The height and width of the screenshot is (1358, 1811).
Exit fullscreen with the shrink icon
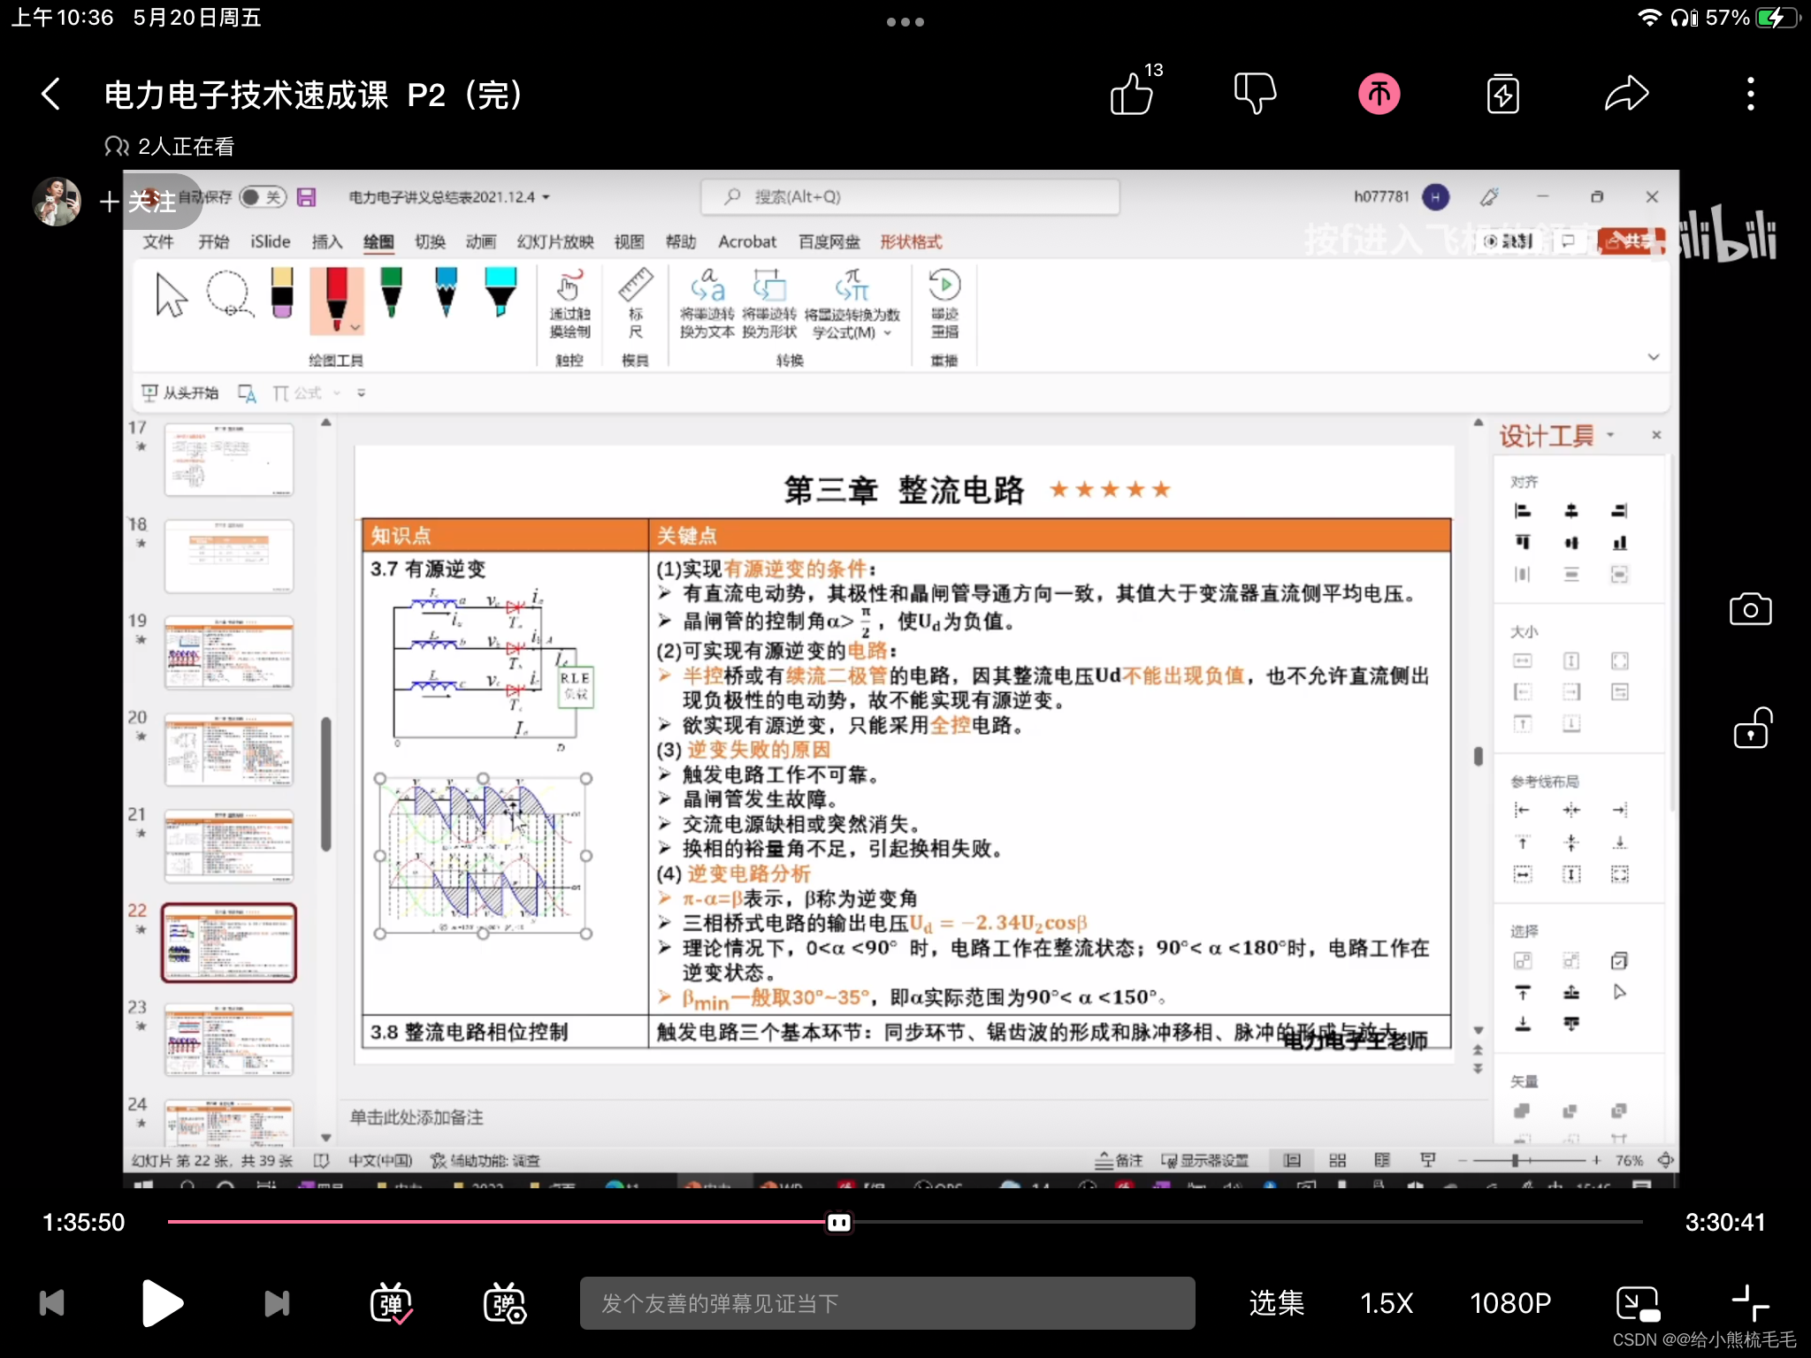click(1749, 1303)
